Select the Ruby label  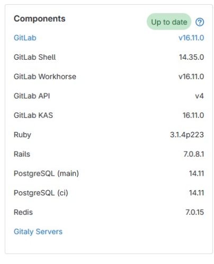click(22, 135)
